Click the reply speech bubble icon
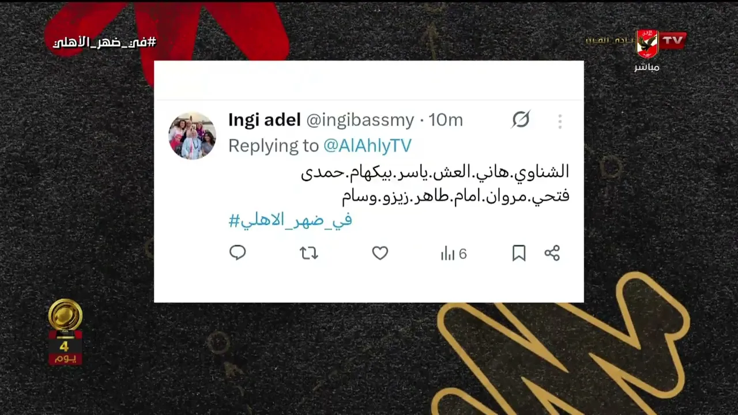This screenshot has height=415, width=738. pyautogui.click(x=238, y=252)
